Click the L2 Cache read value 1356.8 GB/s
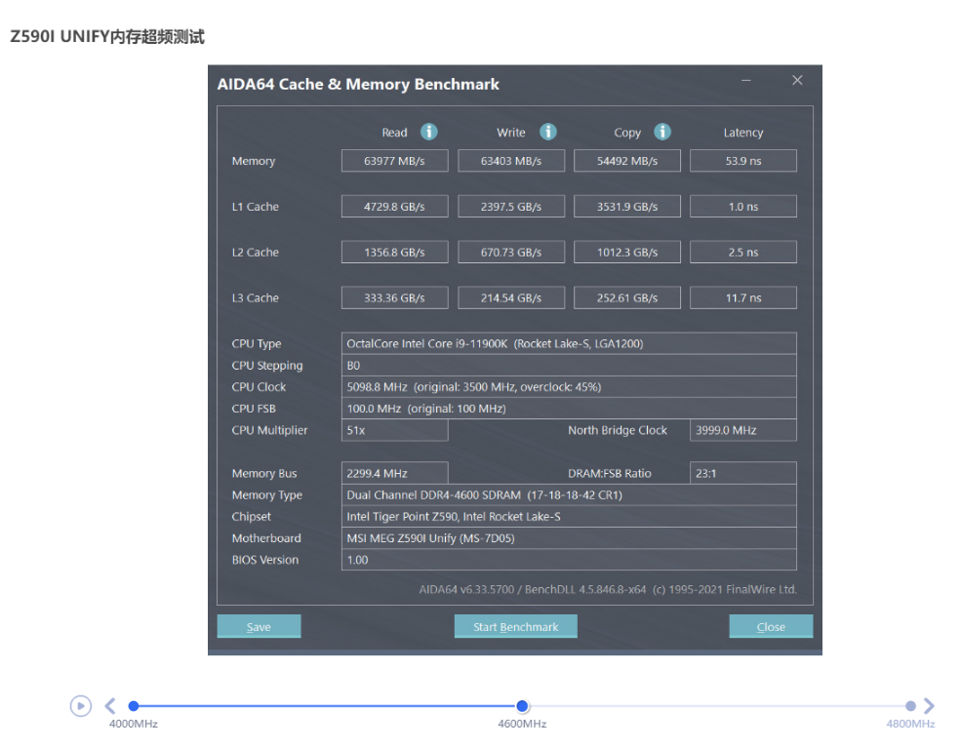The height and width of the screenshot is (748, 962). (394, 252)
